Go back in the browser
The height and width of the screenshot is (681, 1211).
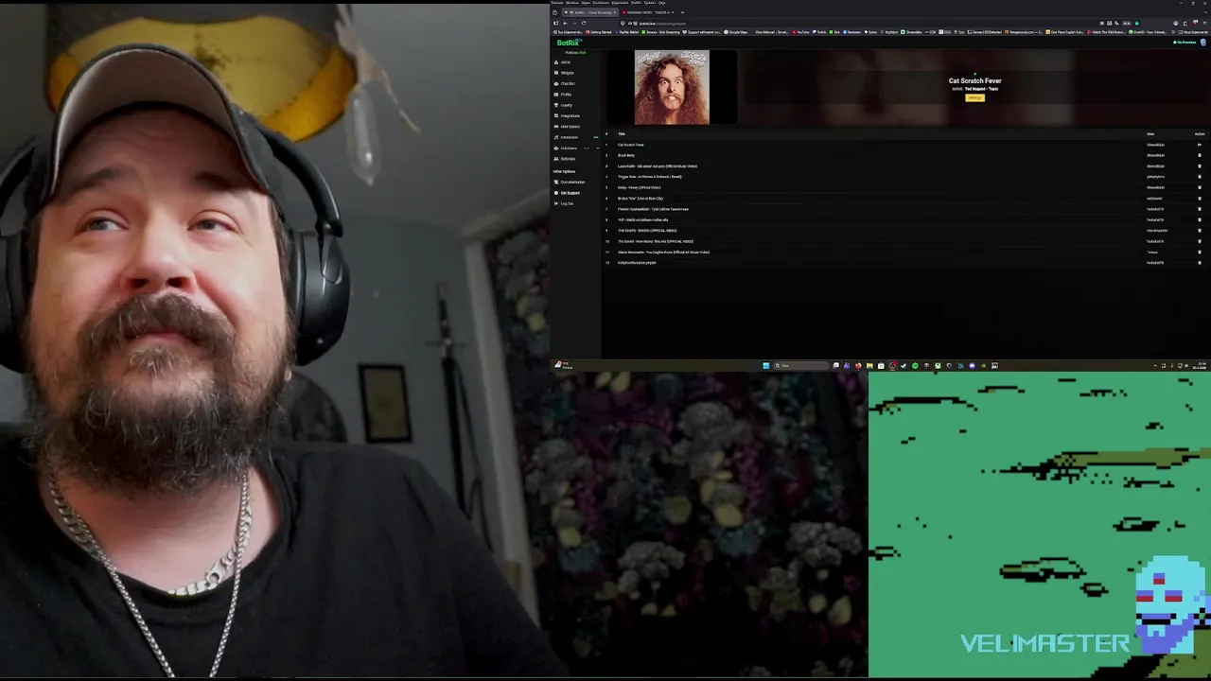[x=565, y=23]
